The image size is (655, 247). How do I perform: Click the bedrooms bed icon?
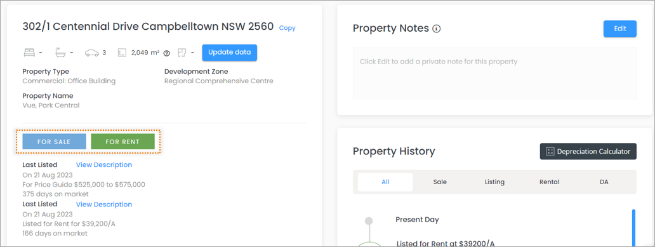(29, 53)
